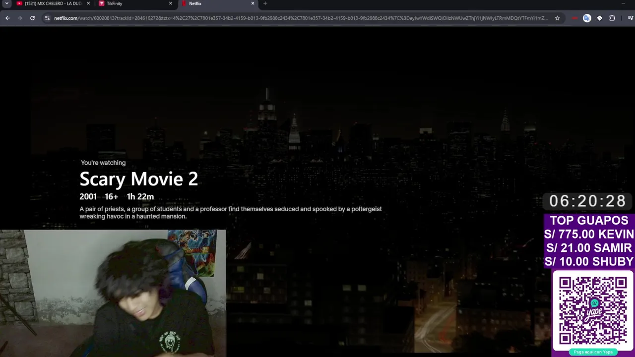This screenshot has height=357, width=635.
Task: Click the browser forward arrow
Action: point(20,18)
